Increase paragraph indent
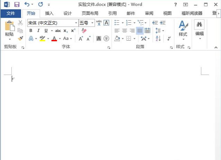 pos(163,23)
